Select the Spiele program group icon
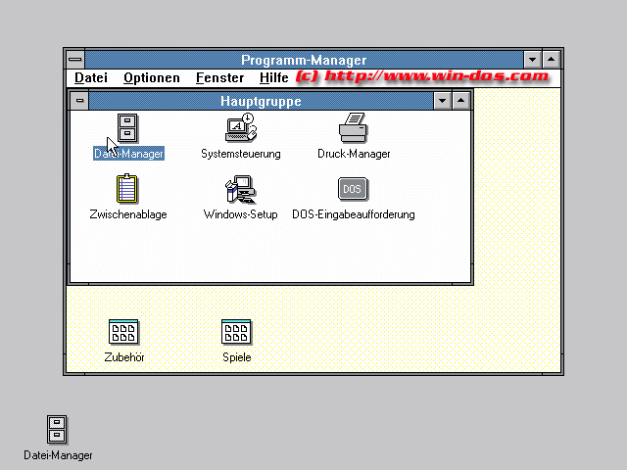 pyautogui.click(x=237, y=333)
